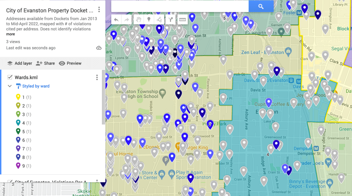Open Wards.kml layer options menu
The width and height of the screenshot is (352, 196).
pyautogui.click(x=97, y=77)
